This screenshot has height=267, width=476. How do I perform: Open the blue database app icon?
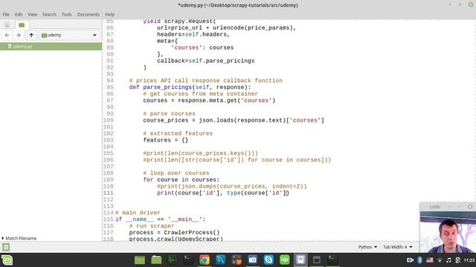[x=220, y=260]
